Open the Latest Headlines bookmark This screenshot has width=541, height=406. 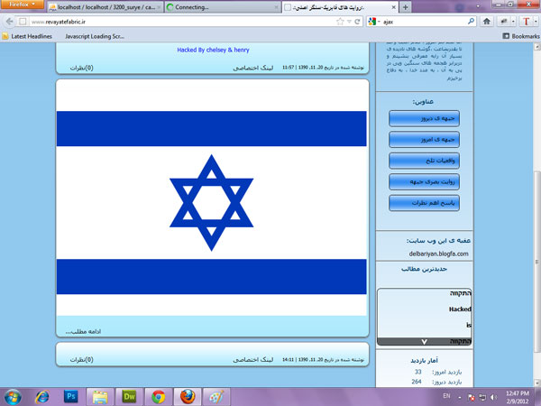[x=27, y=36]
